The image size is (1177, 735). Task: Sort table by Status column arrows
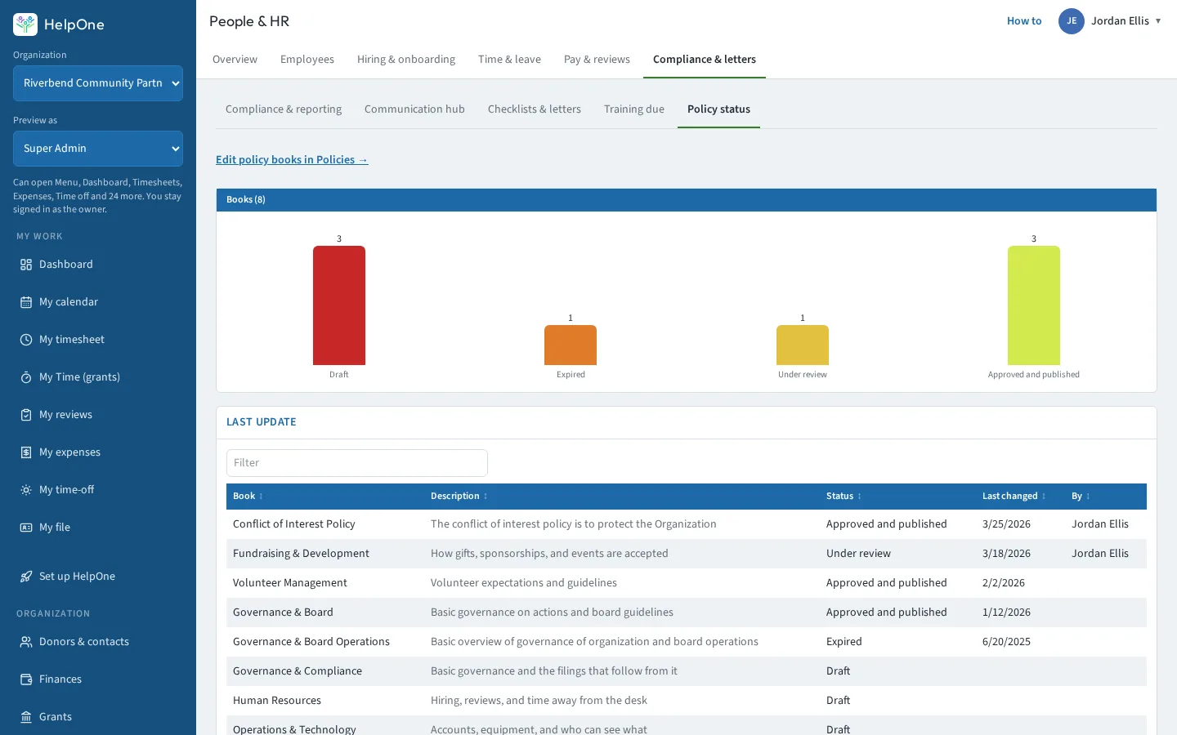[859, 497]
